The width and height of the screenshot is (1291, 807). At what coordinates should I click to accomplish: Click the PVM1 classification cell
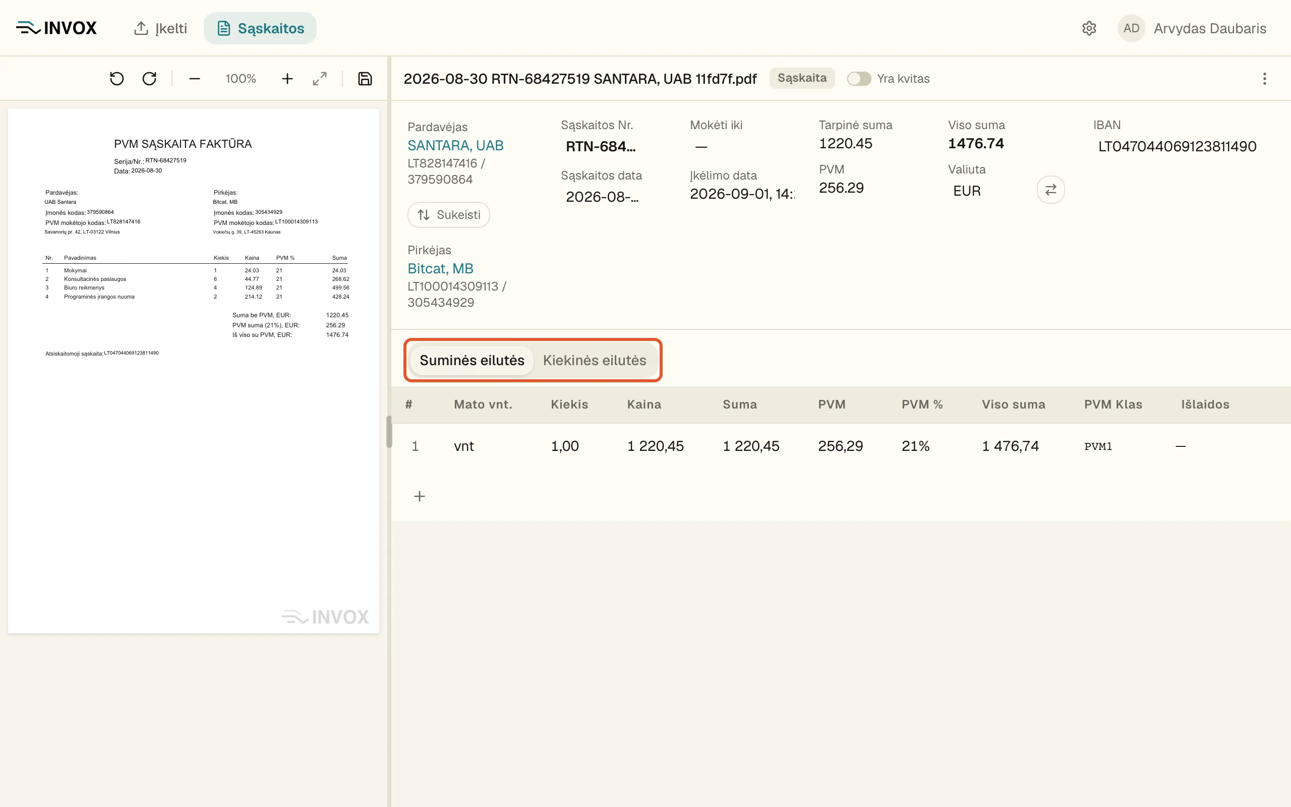tap(1098, 446)
